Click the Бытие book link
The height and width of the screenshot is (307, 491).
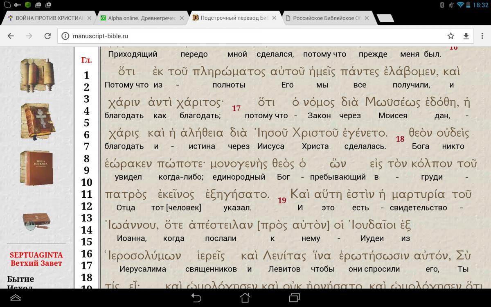pos(20,279)
